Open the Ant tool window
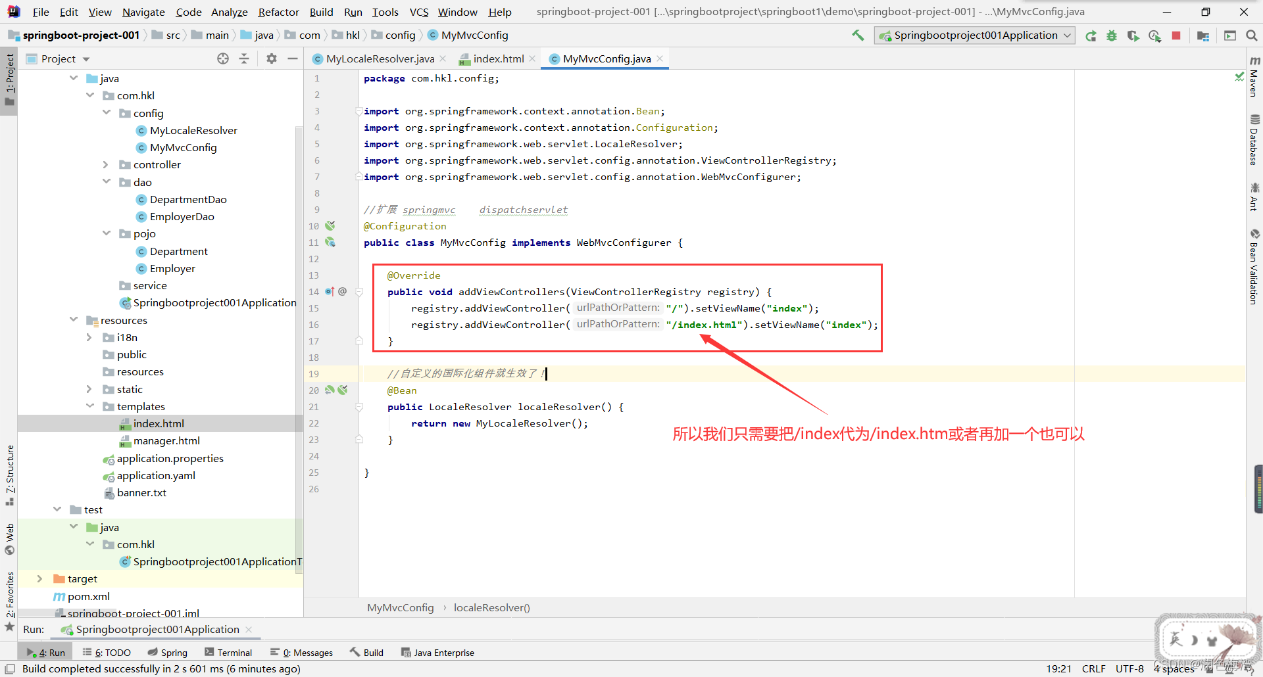 click(x=1254, y=197)
